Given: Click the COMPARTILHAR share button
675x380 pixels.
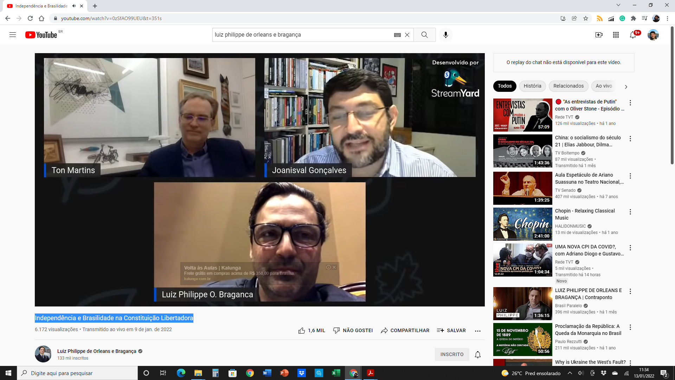Looking at the screenshot, I should tap(405, 330).
